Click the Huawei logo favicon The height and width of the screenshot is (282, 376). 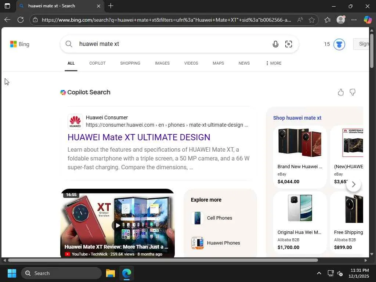coord(75,121)
